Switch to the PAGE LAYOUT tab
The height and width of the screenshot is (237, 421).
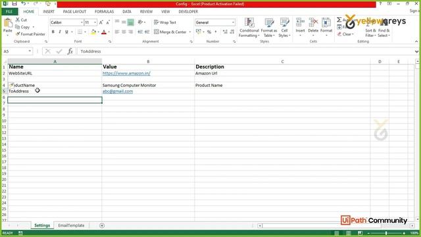pos(74,12)
